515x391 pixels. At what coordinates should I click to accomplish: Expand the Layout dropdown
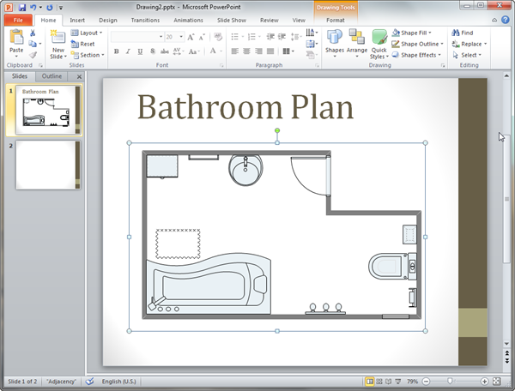pyautogui.click(x=90, y=33)
